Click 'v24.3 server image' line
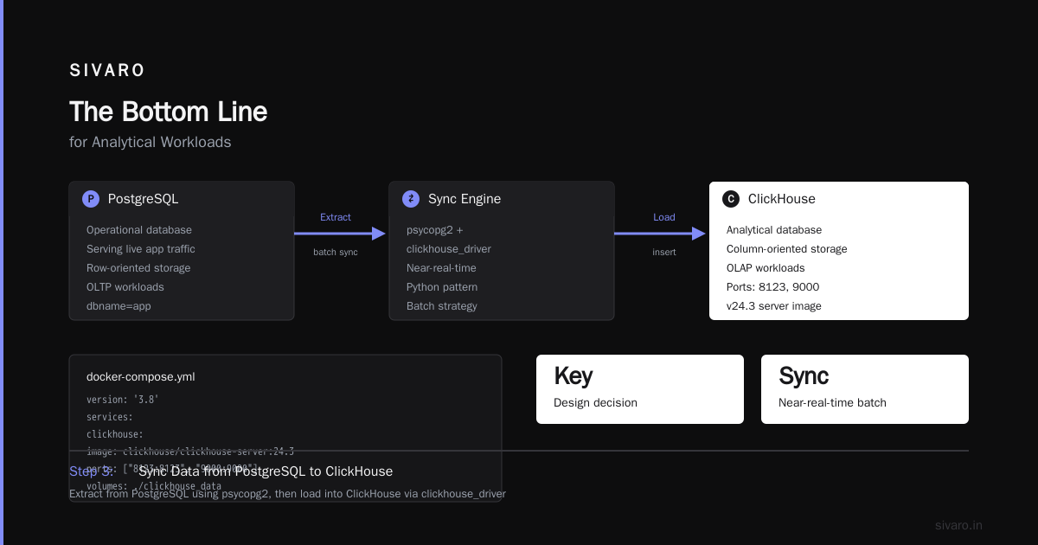 click(x=774, y=306)
